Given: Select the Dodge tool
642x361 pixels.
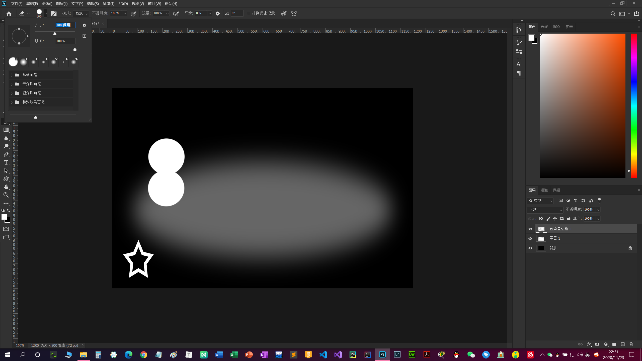Looking at the screenshot, I should pyautogui.click(x=6, y=146).
